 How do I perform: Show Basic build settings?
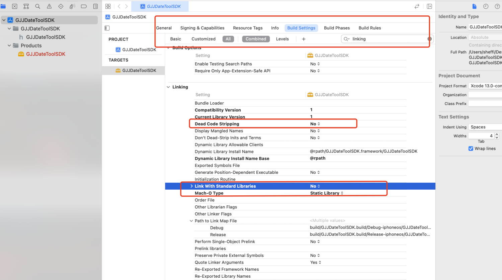click(175, 39)
